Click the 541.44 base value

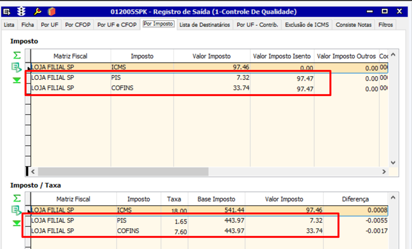coord(234,210)
